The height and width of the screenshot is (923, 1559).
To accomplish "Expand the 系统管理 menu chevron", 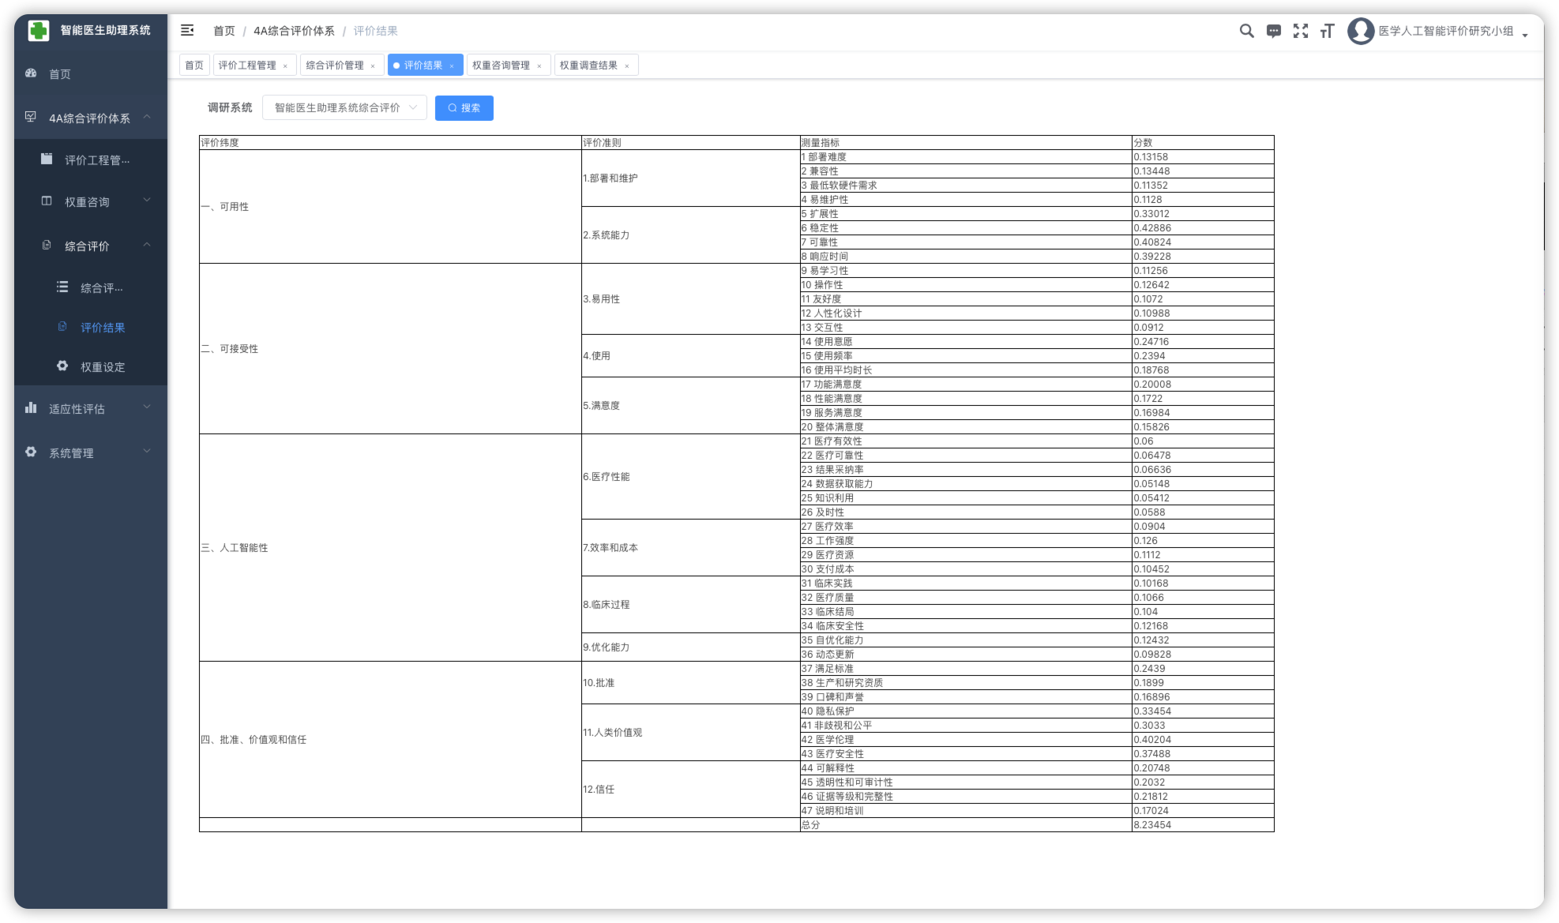I will [147, 452].
